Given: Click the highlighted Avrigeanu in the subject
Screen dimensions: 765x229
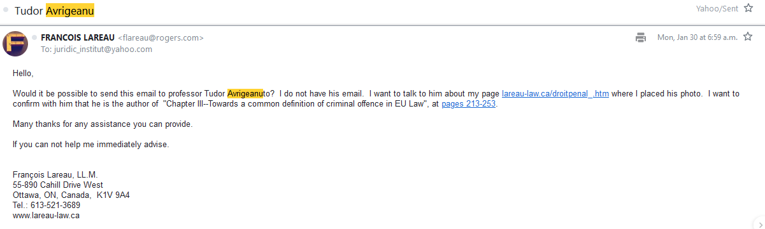Looking at the screenshot, I should coord(71,11).
